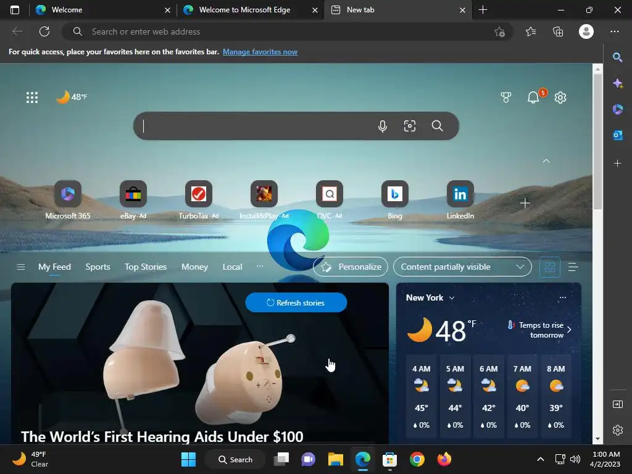Open the LinkedIn quick link tile
This screenshot has width=632, height=474.
pyautogui.click(x=460, y=201)
